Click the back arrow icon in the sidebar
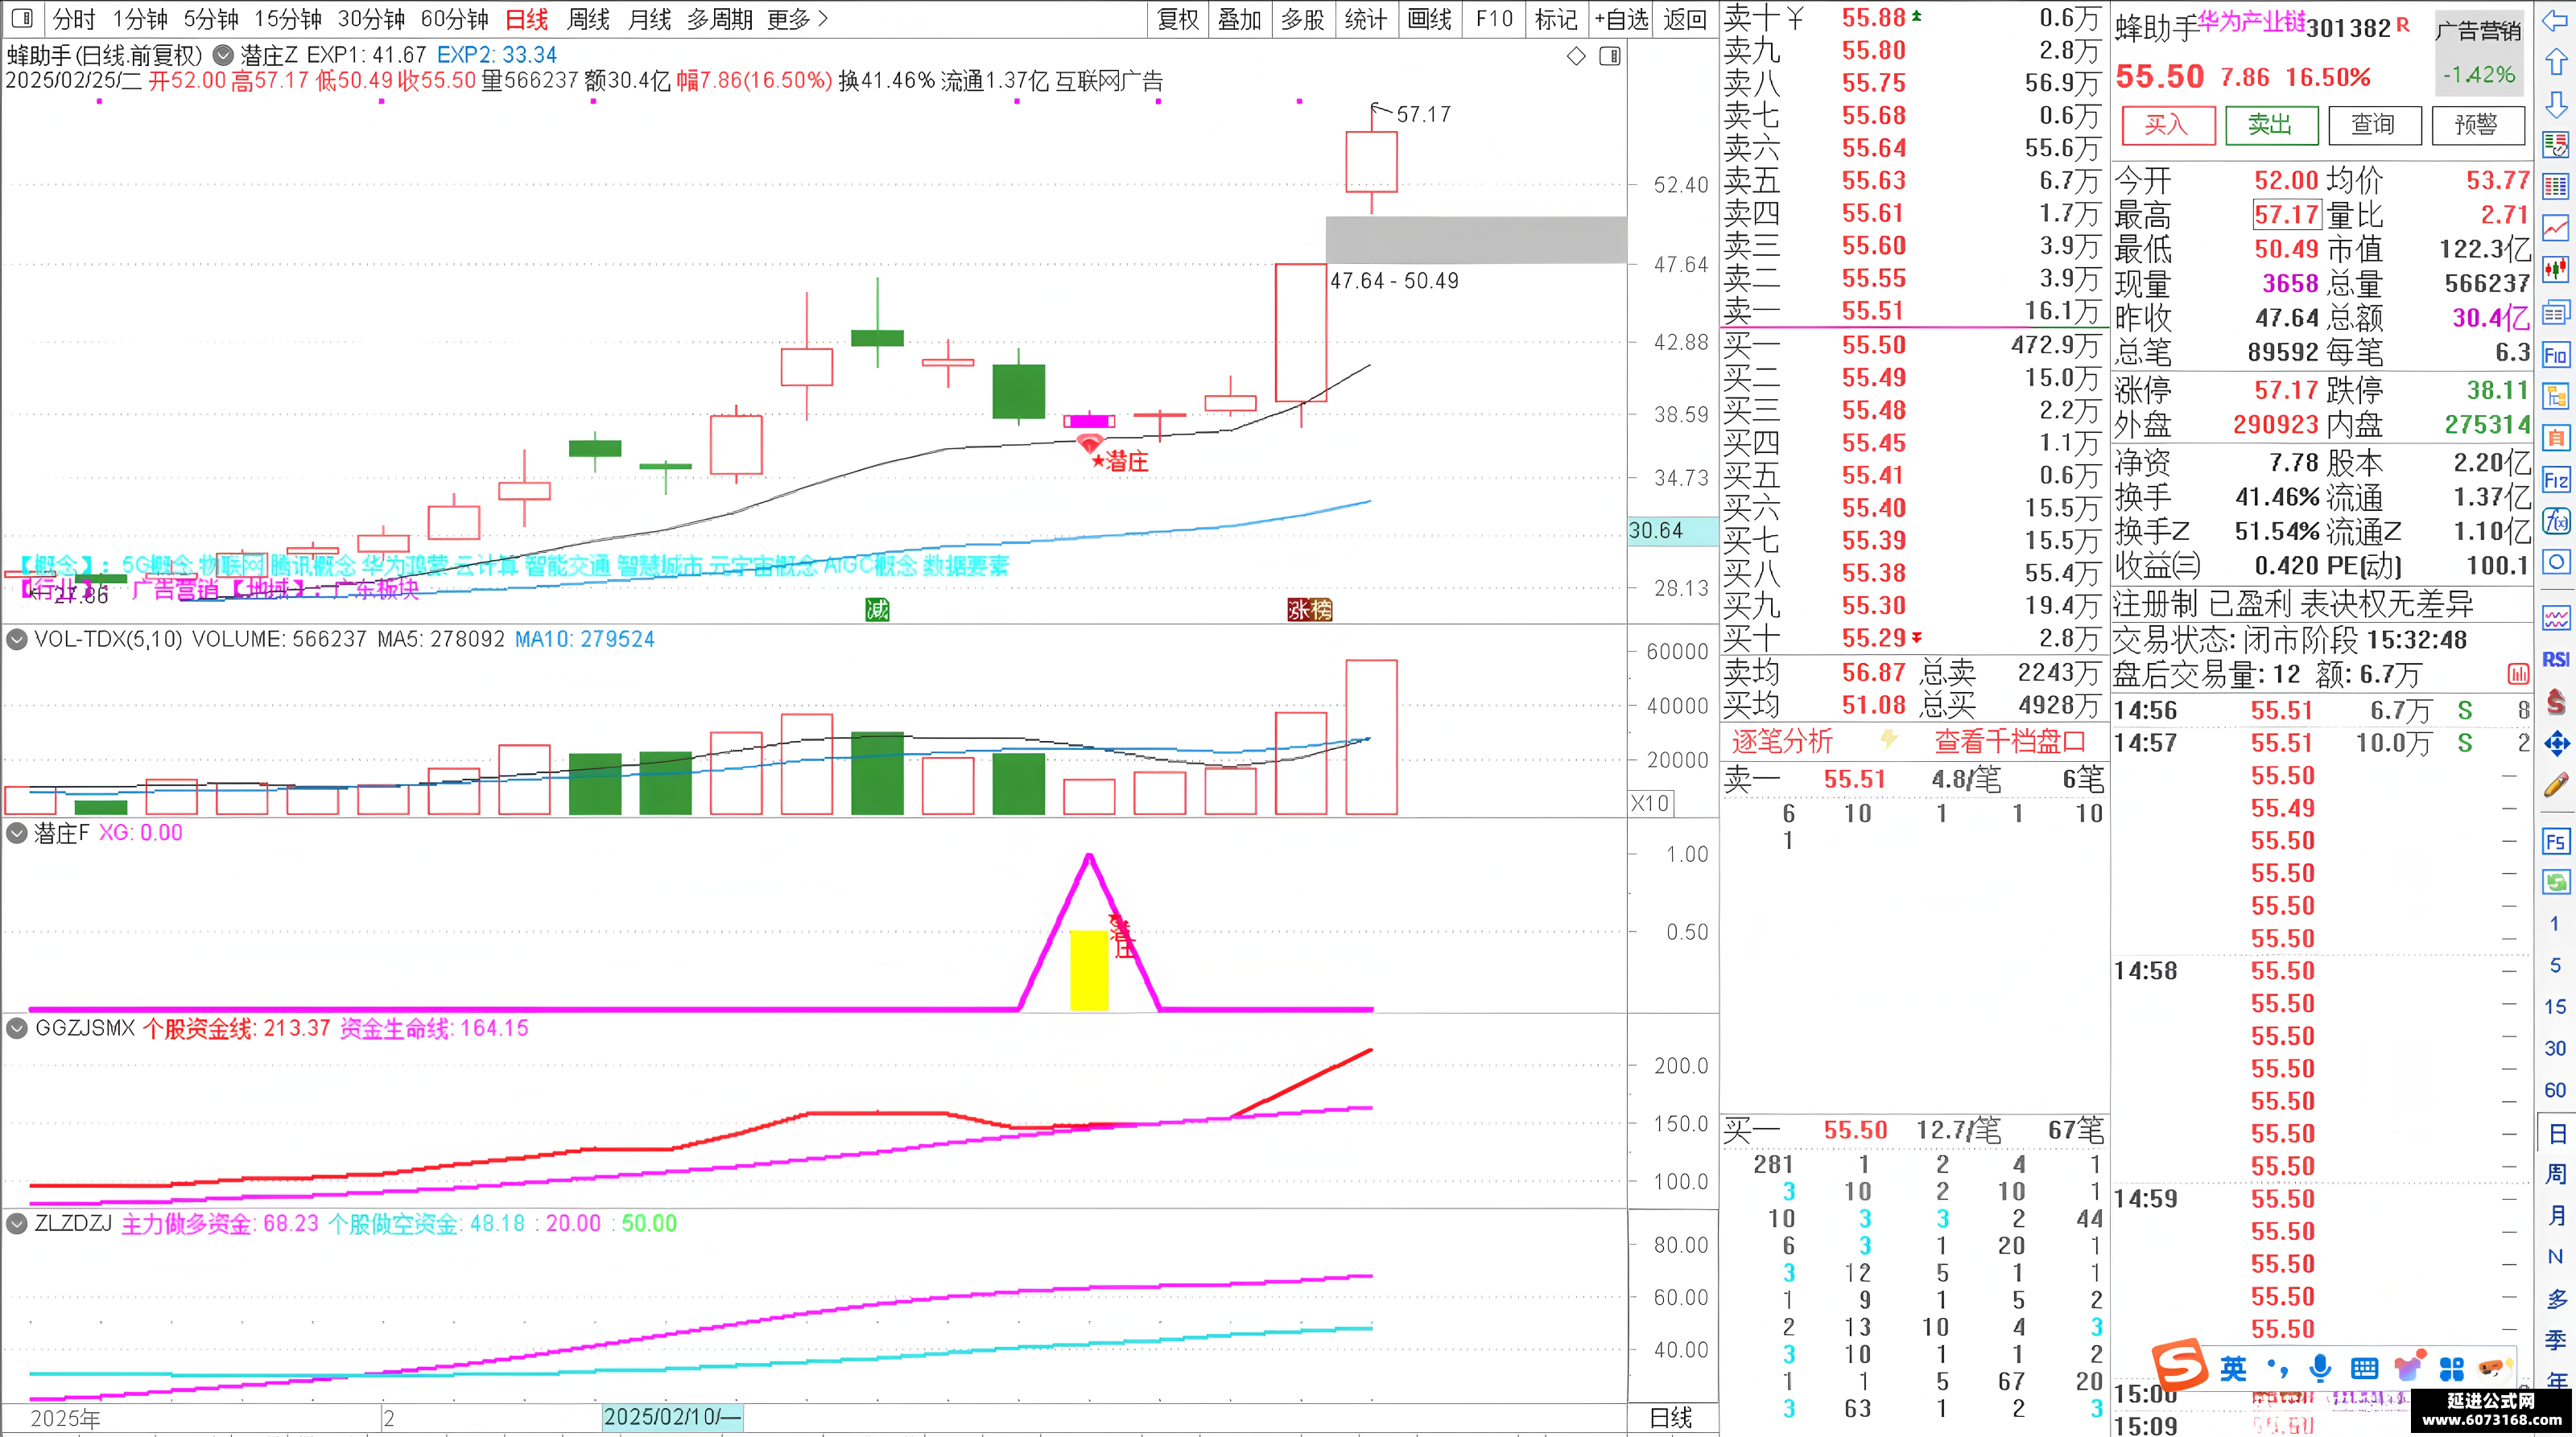Image resolution: width=2576 pixels, height=1437 pixels. click(x=2555, y=21)
